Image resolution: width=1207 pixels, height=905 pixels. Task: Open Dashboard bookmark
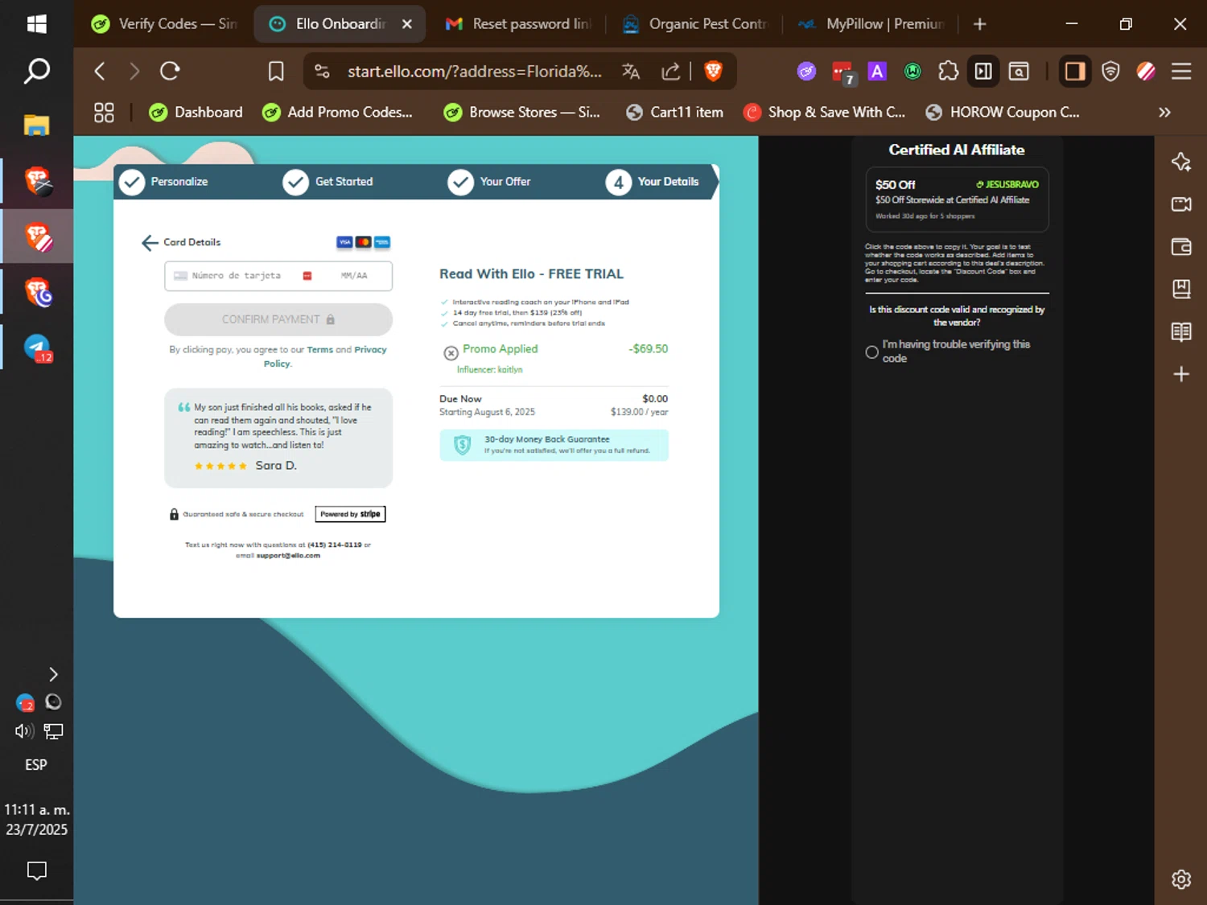point(196,113)
